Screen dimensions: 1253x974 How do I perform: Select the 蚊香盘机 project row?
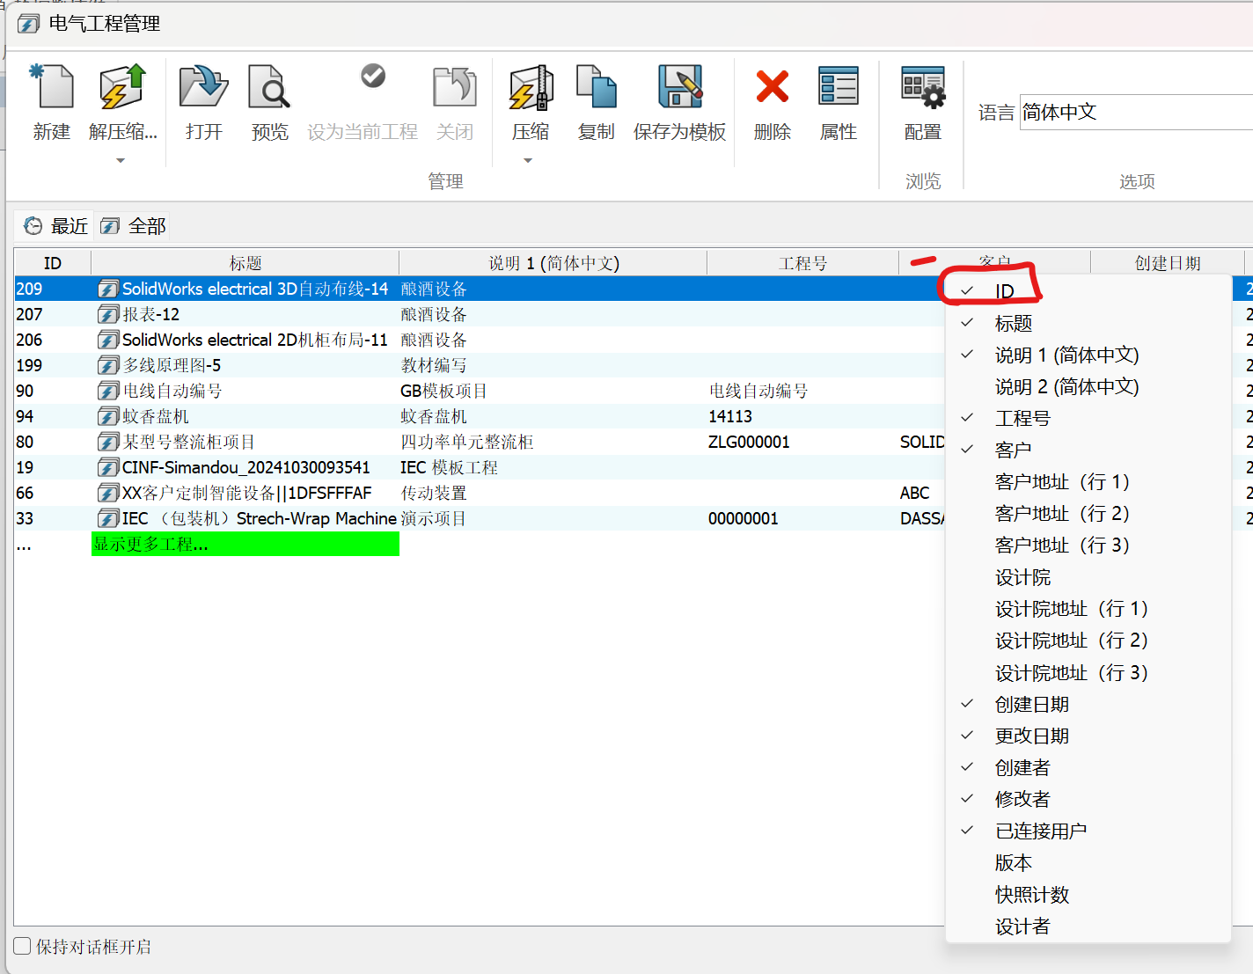point(156,416)
